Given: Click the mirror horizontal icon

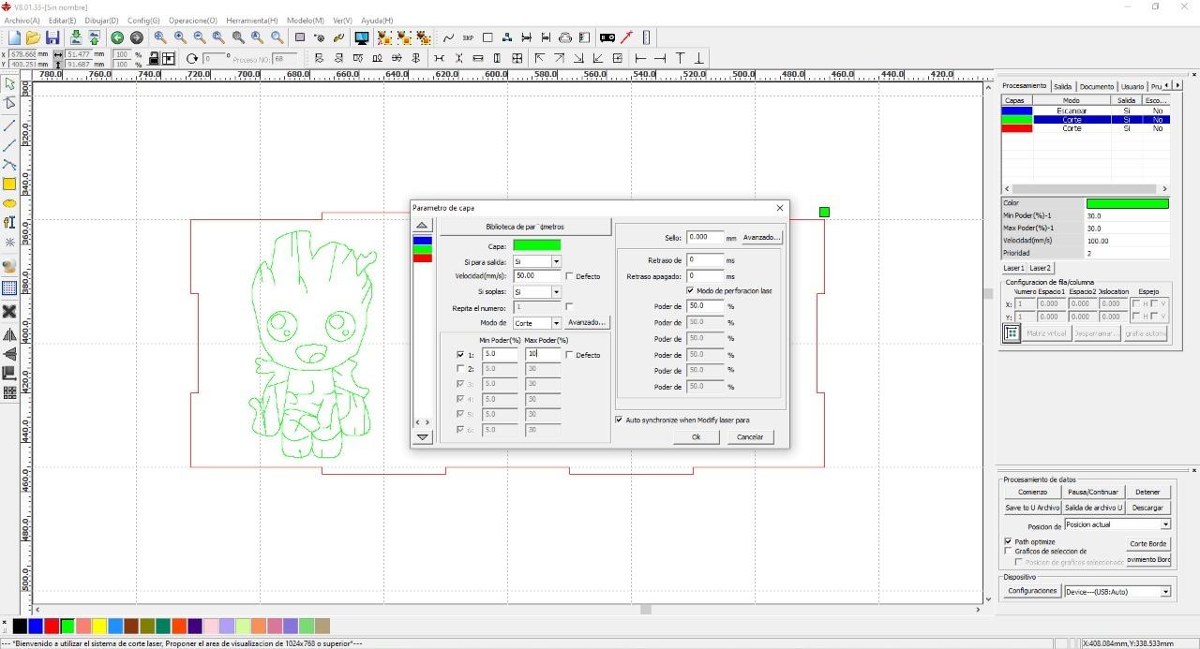Looking at the screenshot, I should (9, 334).
